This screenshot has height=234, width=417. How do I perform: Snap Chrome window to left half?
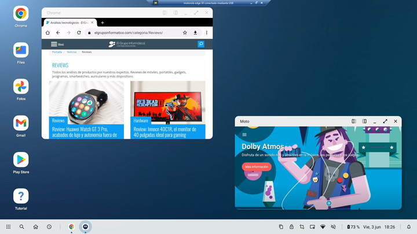[x=165, y=13]
